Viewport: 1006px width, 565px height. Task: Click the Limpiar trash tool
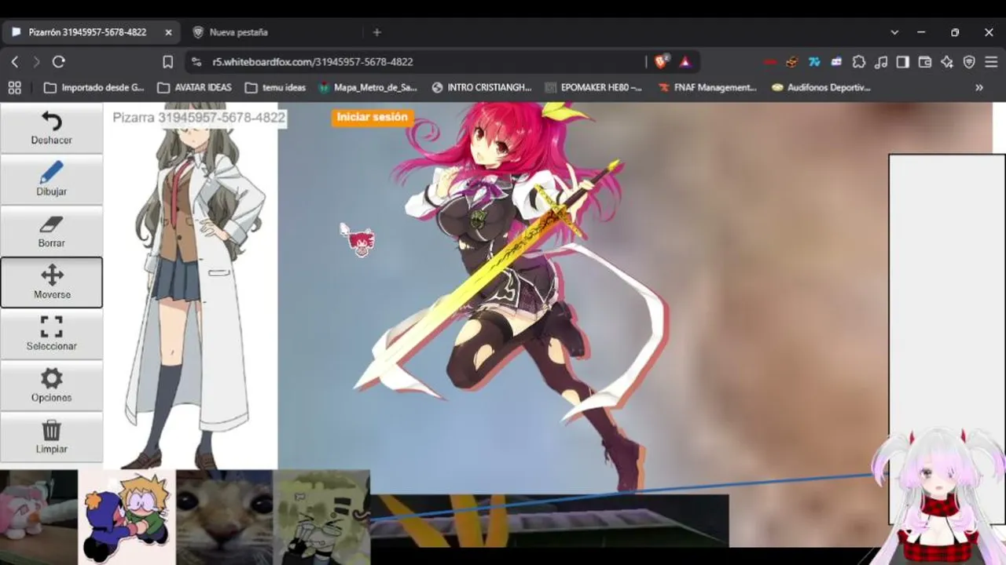coord(51,437)
